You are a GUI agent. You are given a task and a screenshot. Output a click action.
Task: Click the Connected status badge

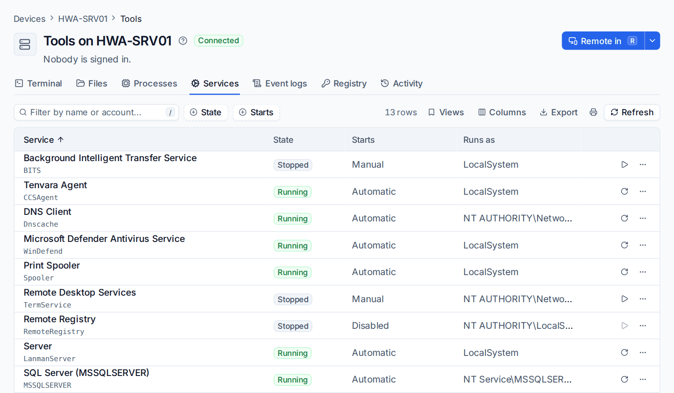pos(219,41)
